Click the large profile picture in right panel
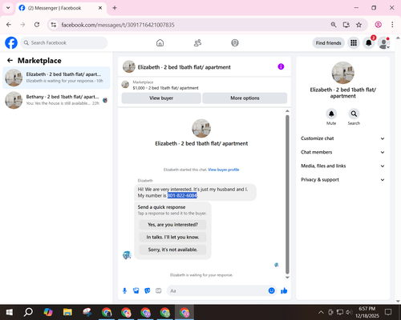The height and width of the screenshot is (320, 401). pos(343,73)
